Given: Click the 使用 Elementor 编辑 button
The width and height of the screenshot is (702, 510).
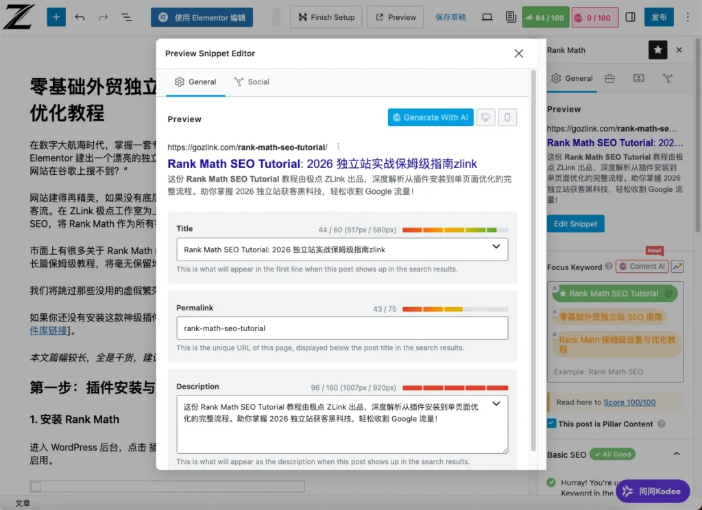Looking at the screenshot, I should (202, 17).
